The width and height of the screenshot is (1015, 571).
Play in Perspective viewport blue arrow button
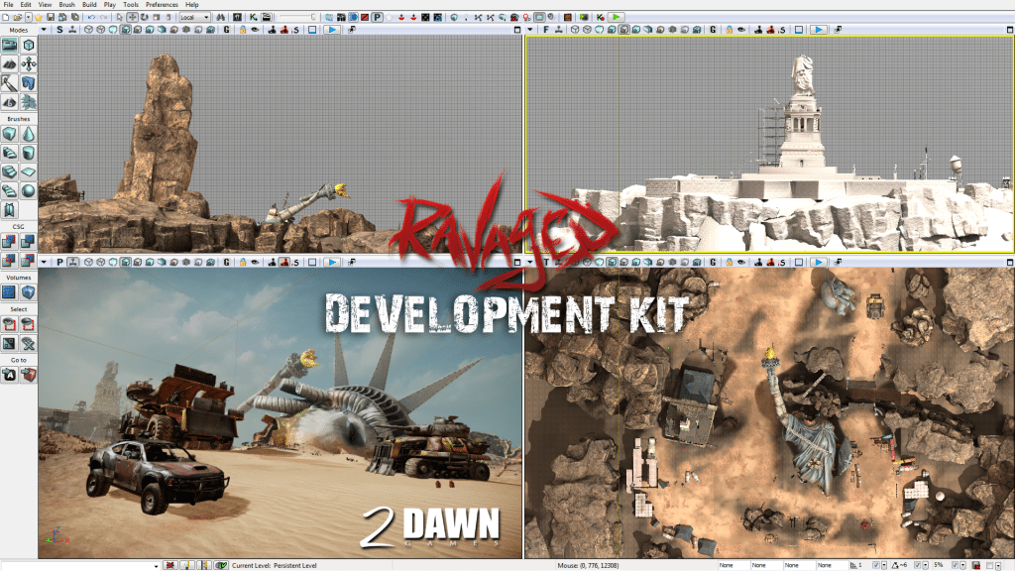(331, 262)
